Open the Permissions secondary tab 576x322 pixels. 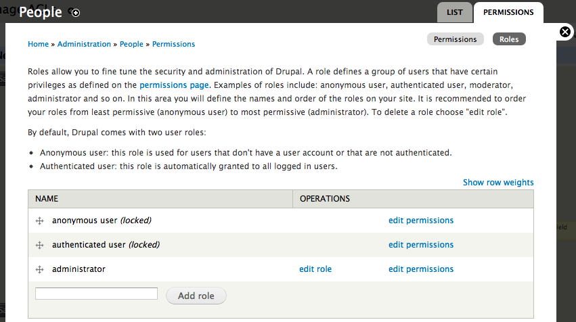coord(455,39)
